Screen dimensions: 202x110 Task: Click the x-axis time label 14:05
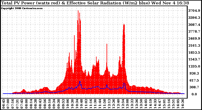point(146,104)
